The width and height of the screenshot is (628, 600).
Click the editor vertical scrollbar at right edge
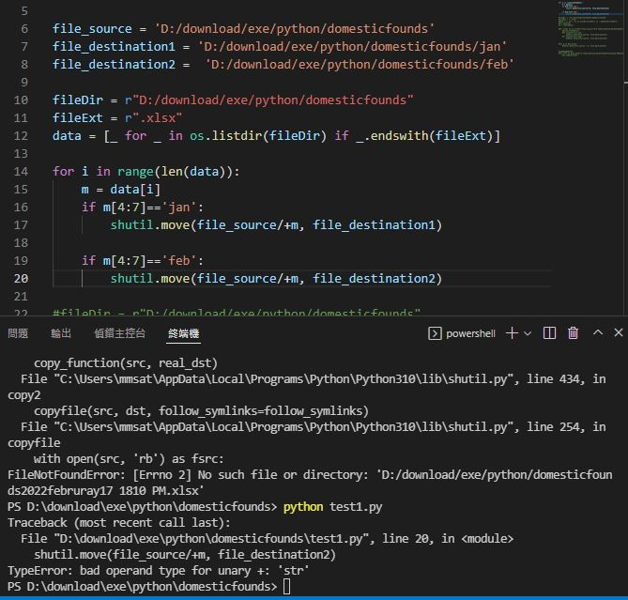(x=625, y=158)
